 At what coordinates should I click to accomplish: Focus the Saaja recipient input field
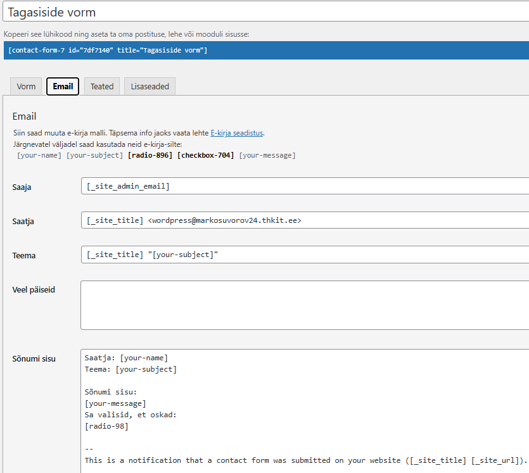point(304,186)
